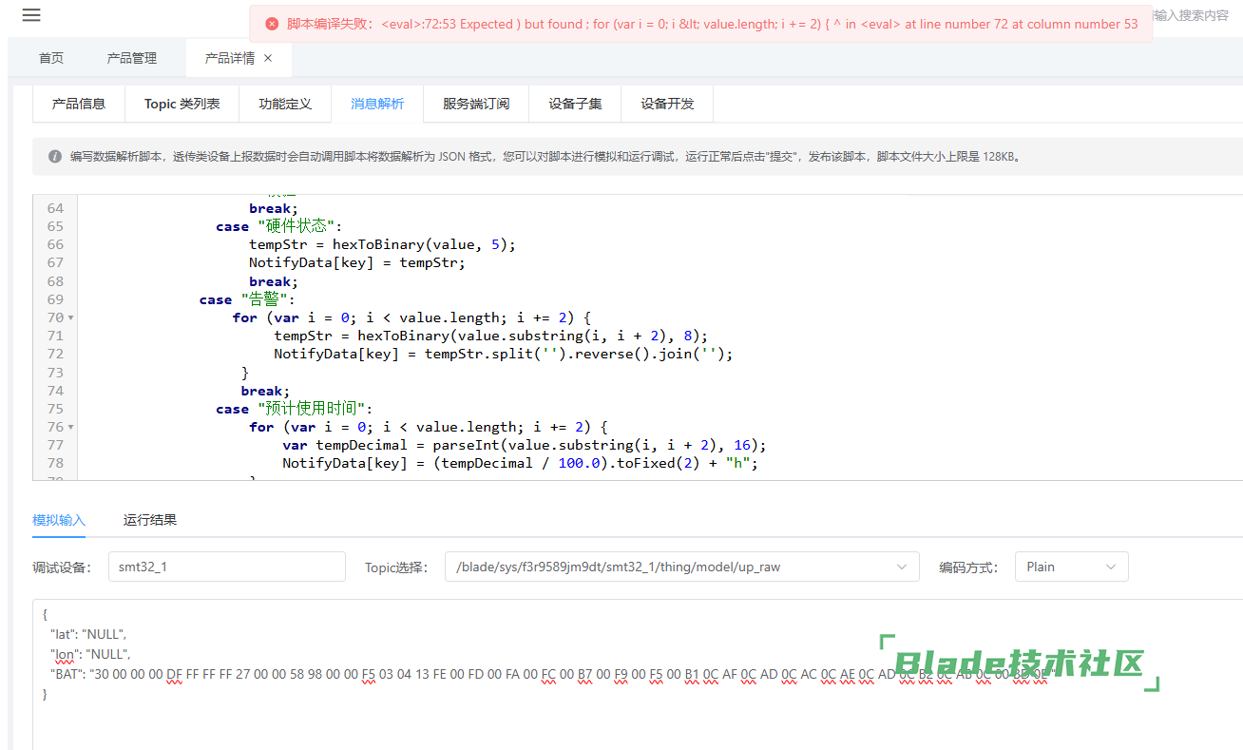Open the 产品信息 tab
Image resolution: width=1243 pixels, height=750 pixels.
pyautogui.click(x=79, y=104)
